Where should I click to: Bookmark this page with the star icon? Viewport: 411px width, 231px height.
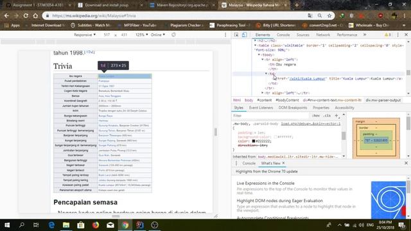click(x=329, y=15)
